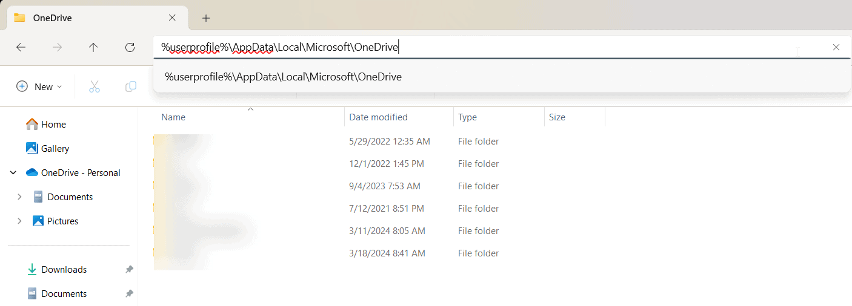Select the address bar autocomplete suggestion
The width and height of the screenshot is (852, 306).
tap(284, 77)
